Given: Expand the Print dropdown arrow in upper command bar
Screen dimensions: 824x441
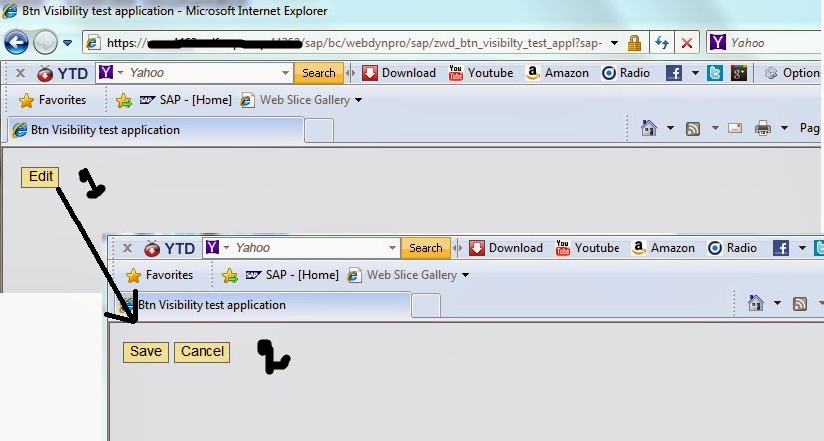Looking at the screenshot, I should tap(784, 128).
